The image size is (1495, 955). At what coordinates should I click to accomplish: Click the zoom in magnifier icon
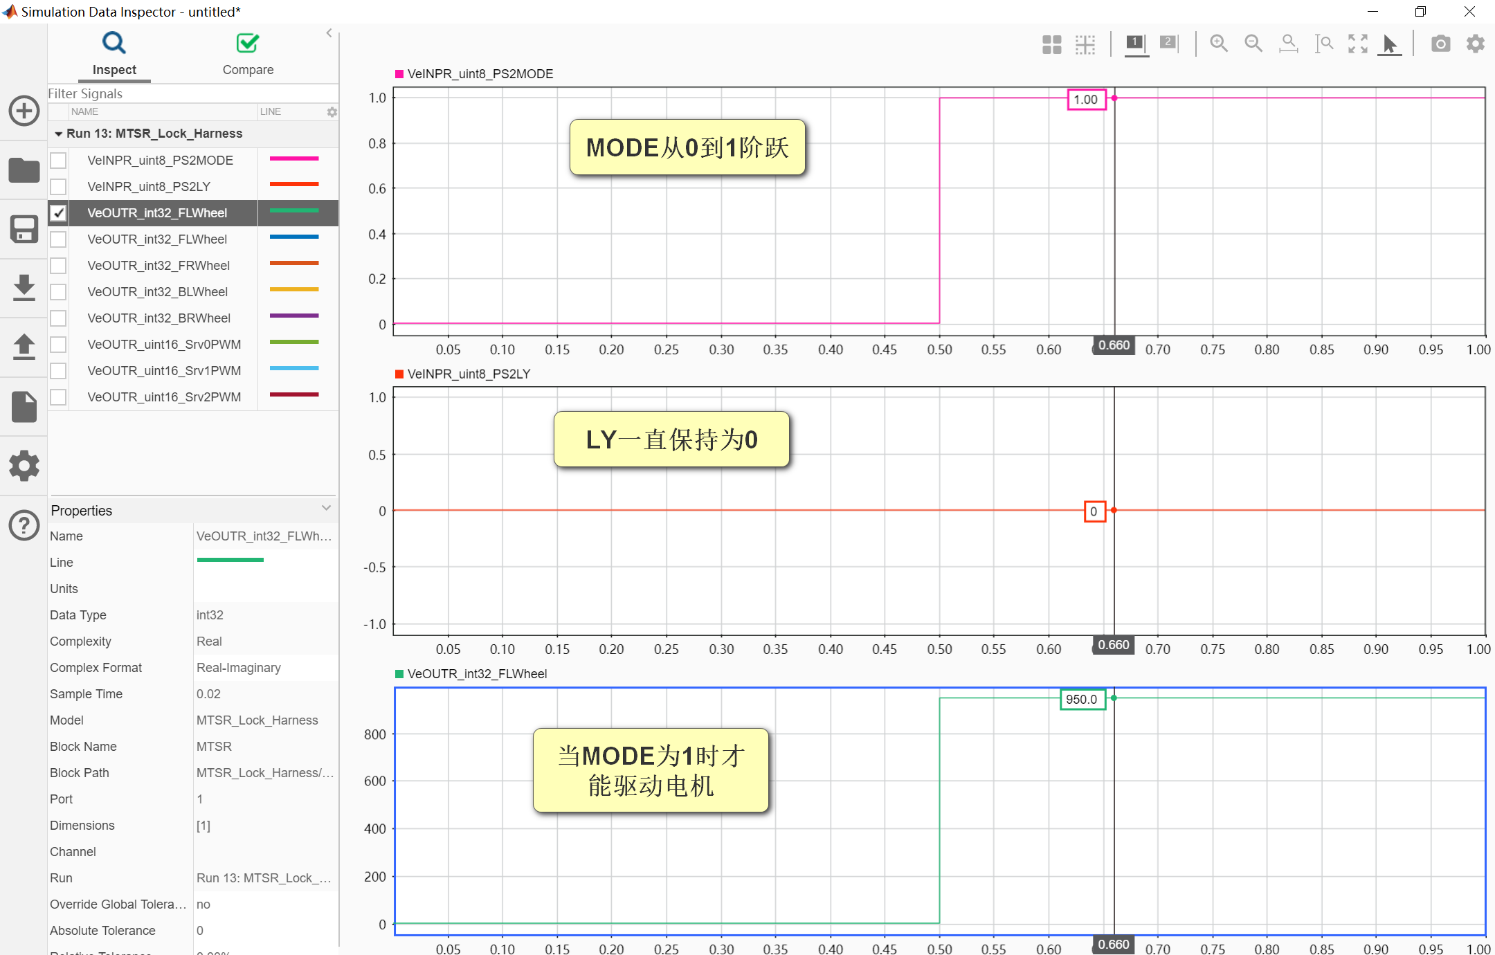[1218, 44]
